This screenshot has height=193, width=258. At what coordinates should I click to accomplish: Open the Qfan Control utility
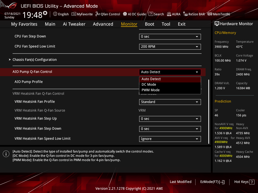click(108, 14)
